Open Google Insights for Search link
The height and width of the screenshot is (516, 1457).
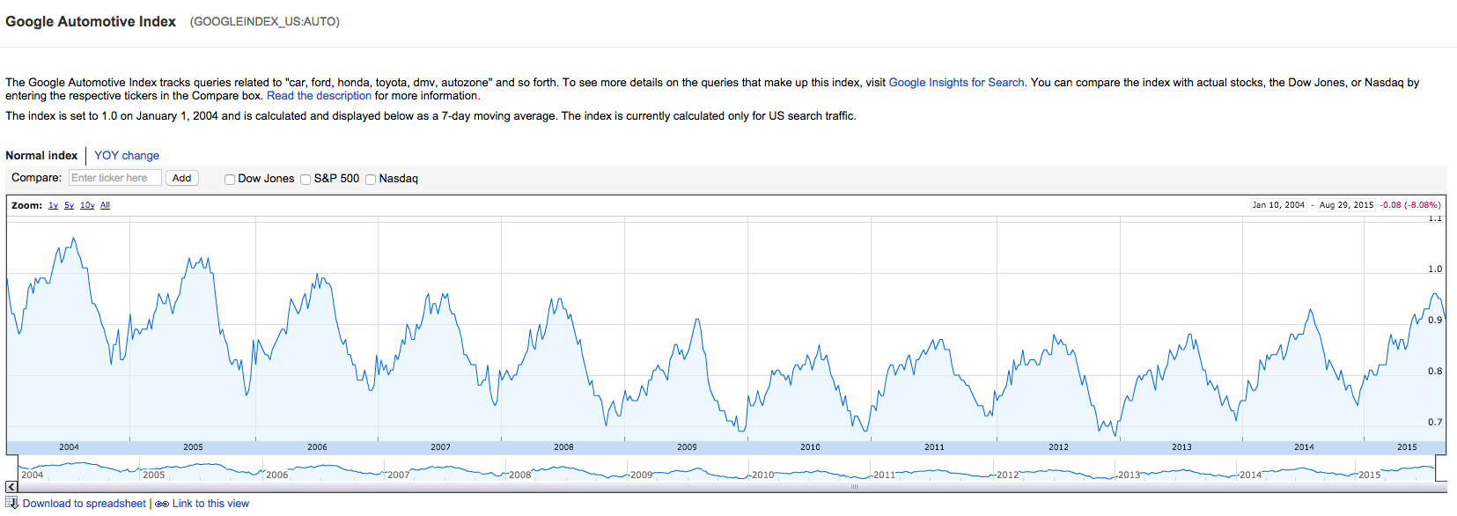(956, 82)
